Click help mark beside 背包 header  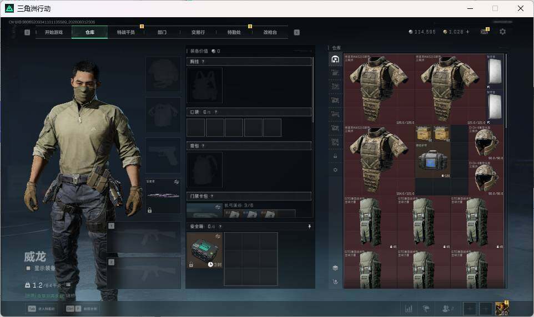click(203, 146)
